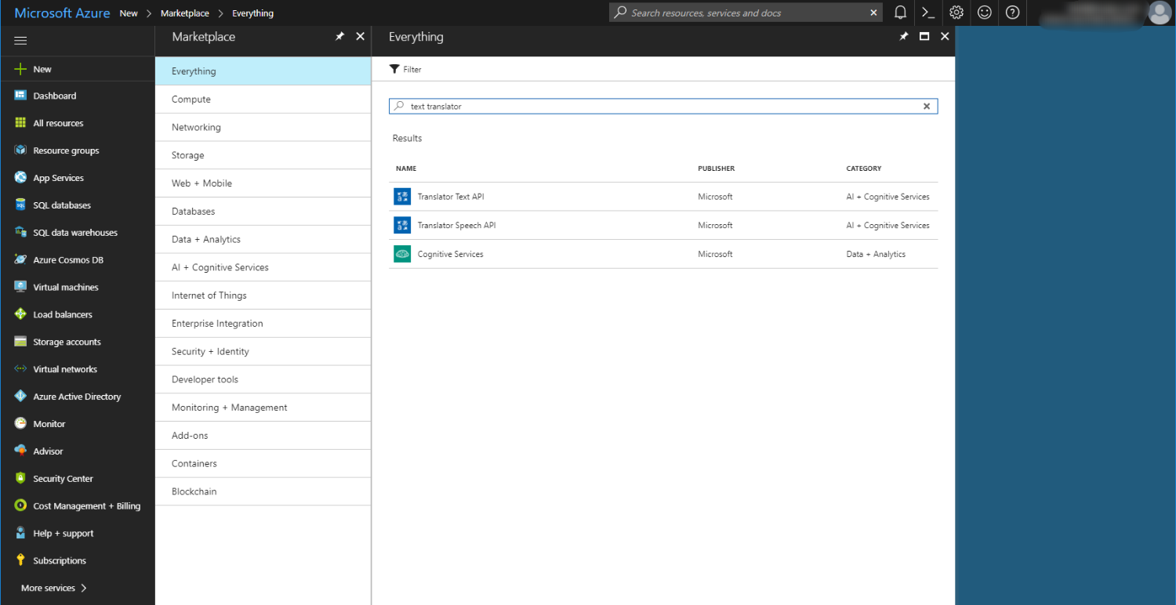
Task: Pin the Everything blade
Action: (903, 37)
